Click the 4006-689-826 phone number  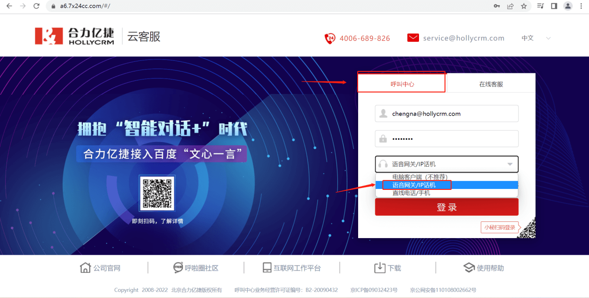coord(365,38)
